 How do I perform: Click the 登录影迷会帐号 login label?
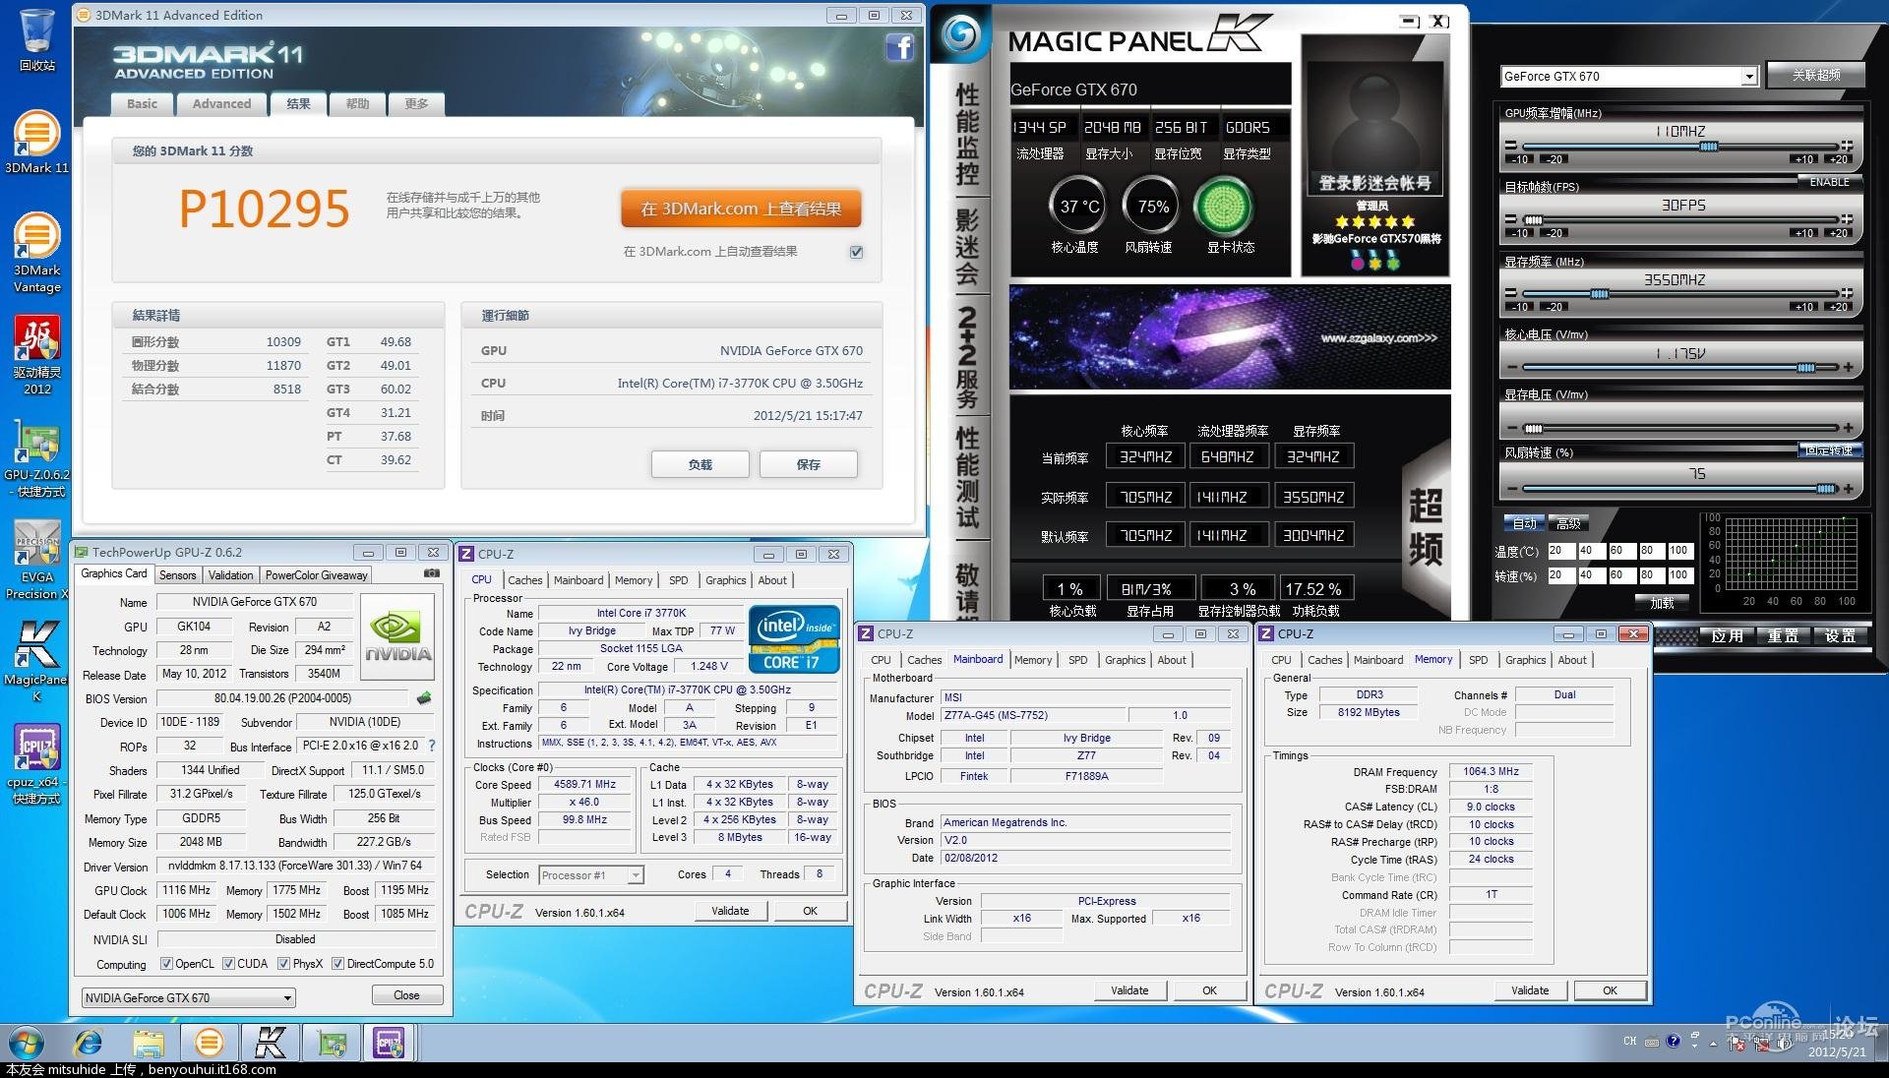tap(1374, 183)
